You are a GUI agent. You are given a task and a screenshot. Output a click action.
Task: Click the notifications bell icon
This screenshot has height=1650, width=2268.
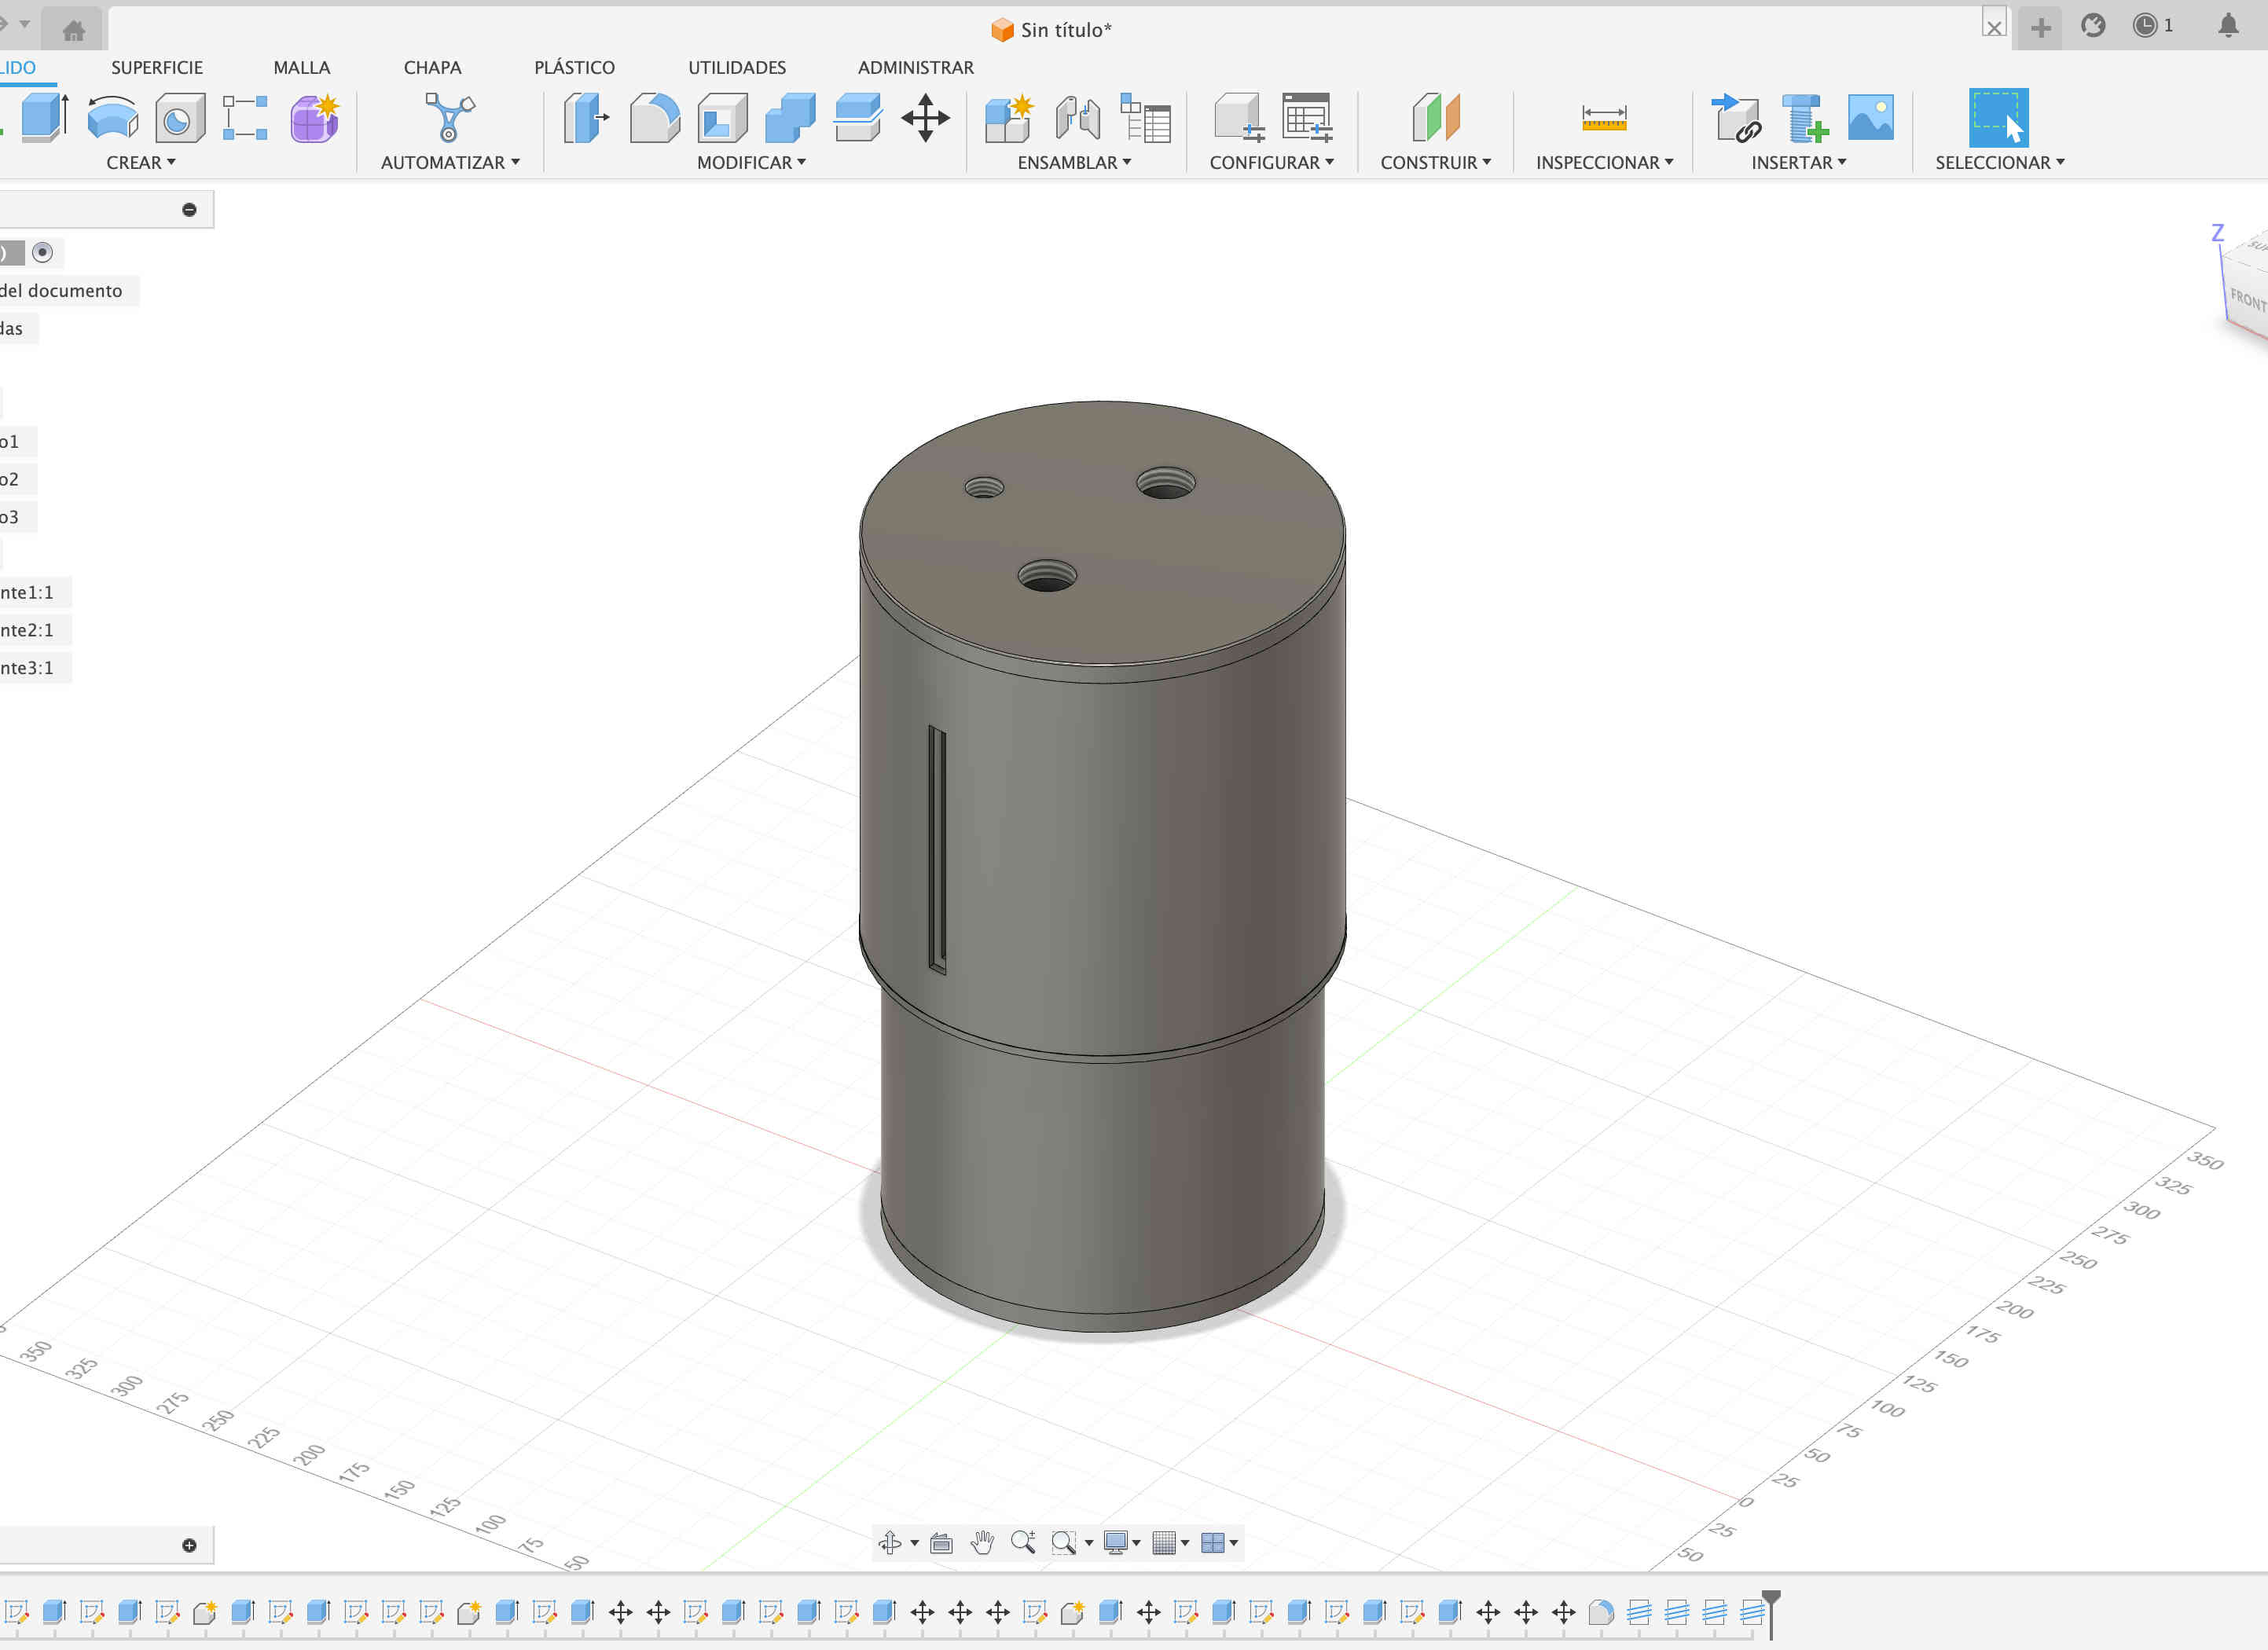coord(2228,26)
